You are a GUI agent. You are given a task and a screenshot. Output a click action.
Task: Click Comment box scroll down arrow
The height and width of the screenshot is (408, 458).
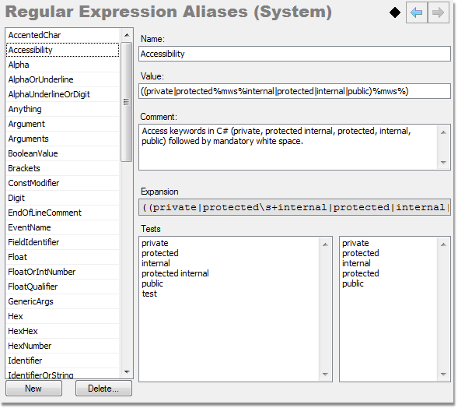click(443, 163)
